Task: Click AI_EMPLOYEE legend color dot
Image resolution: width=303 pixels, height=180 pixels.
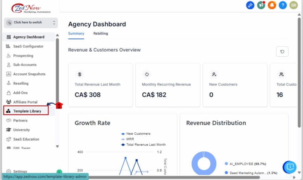Action: 226,164
